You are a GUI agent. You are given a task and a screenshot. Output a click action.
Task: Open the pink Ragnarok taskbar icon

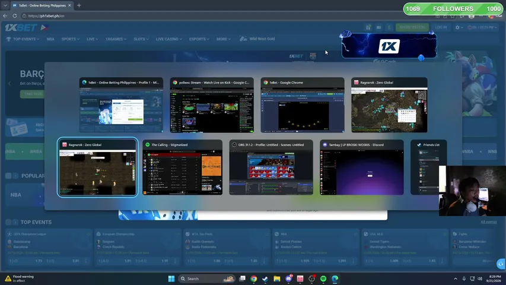pyautogui.click(x=300, y=278)
